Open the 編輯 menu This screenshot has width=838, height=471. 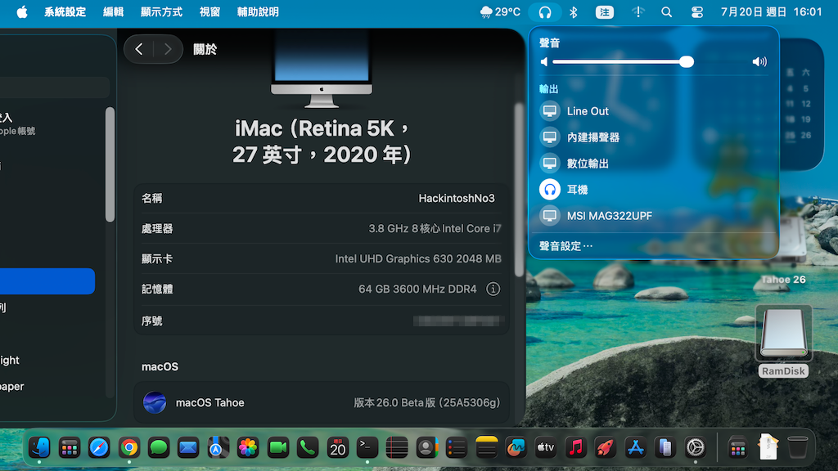pyautogui.click(x=113, y=11)
